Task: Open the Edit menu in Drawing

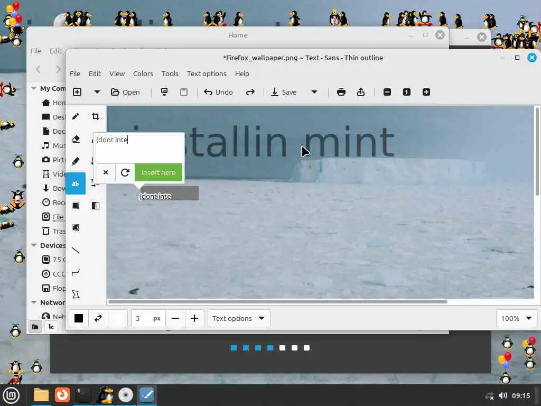Action: tap(95, 74)
